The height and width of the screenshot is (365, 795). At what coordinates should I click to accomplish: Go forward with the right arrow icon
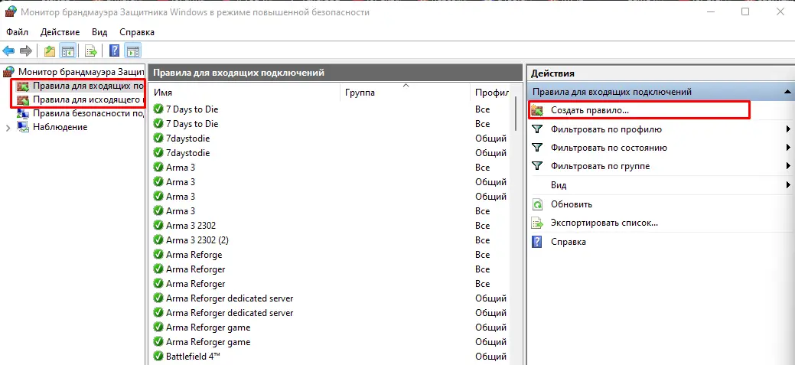[26, 51]
